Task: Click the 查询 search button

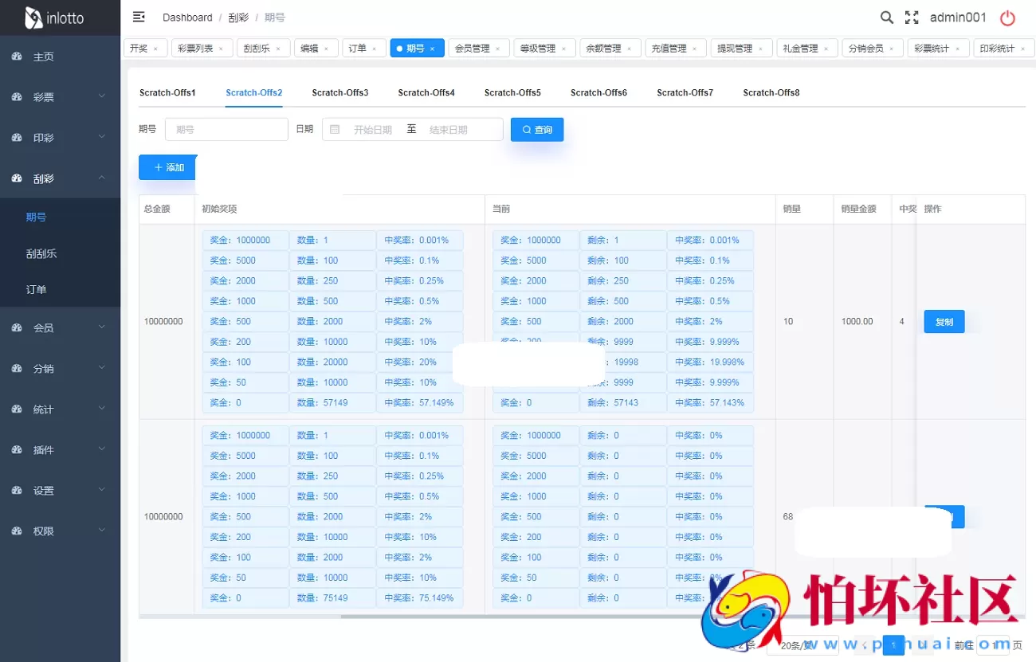Action: click(x=536, y=129)
